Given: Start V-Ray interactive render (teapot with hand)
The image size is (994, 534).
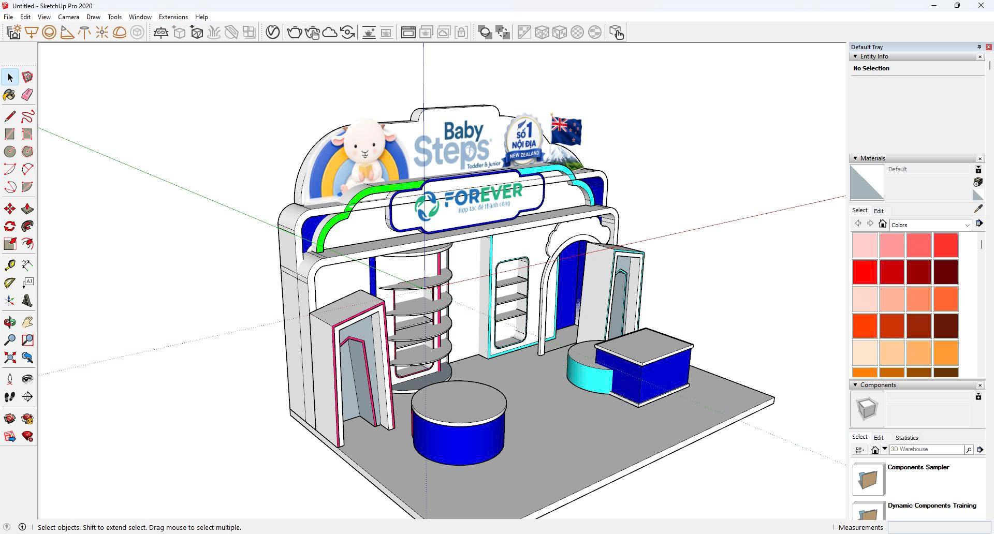Looking at the screenshot, I should click(x=312, y=33).
